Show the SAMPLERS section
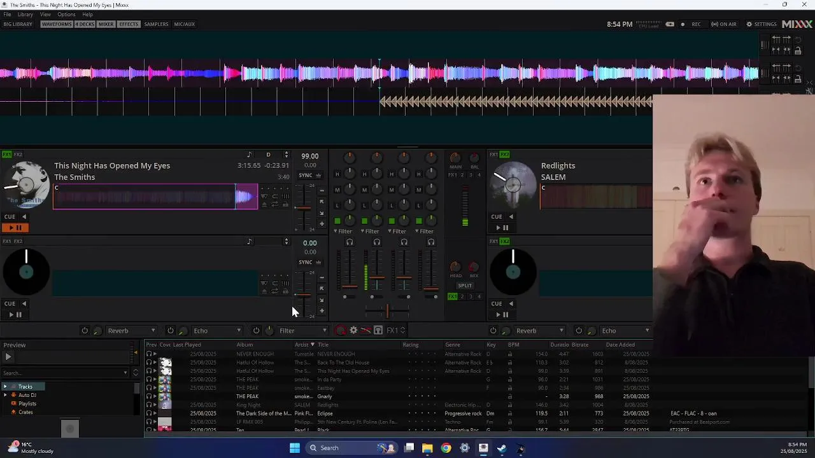This screenshot has width=815, height=458. pos(156,24)
